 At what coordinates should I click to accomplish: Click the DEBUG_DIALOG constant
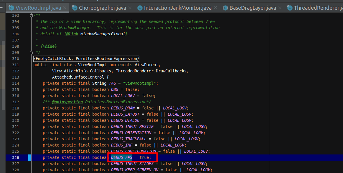(x=125, y=120)
